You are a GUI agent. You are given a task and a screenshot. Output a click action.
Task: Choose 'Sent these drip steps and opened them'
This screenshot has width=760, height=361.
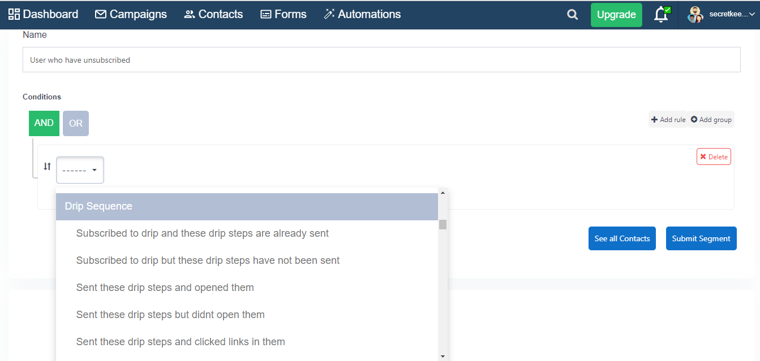tap(165, 288)
